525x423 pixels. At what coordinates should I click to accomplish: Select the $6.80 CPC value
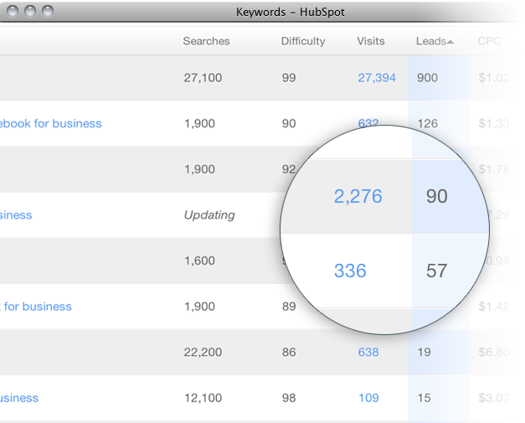pos(494,353)
